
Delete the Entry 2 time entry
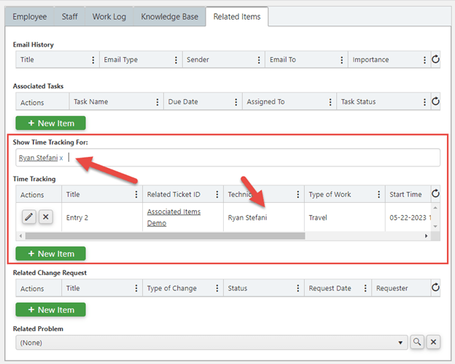click(45, 217)
